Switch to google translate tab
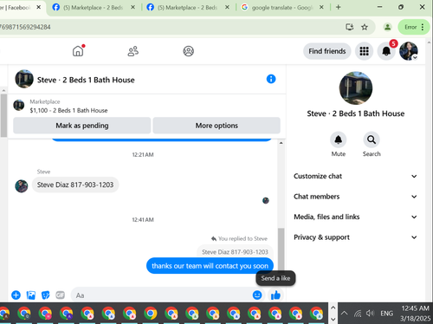This screenshot has height=324, width=433. point(282,8)
